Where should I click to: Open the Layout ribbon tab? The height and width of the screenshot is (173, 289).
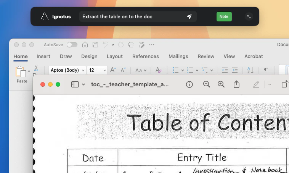coord(115,56)
